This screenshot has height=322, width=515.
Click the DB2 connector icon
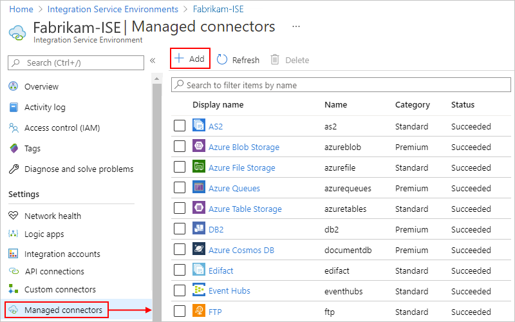tap(199, 229)
